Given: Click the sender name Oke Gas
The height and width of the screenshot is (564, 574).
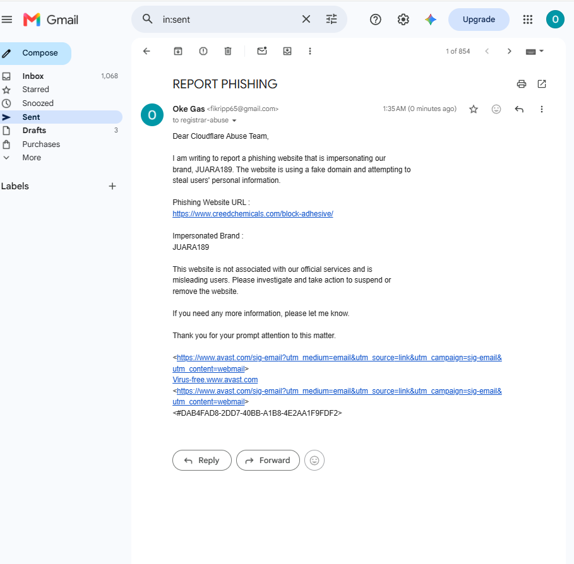Looking at the screenshot, I should click(x=189, y=109).
